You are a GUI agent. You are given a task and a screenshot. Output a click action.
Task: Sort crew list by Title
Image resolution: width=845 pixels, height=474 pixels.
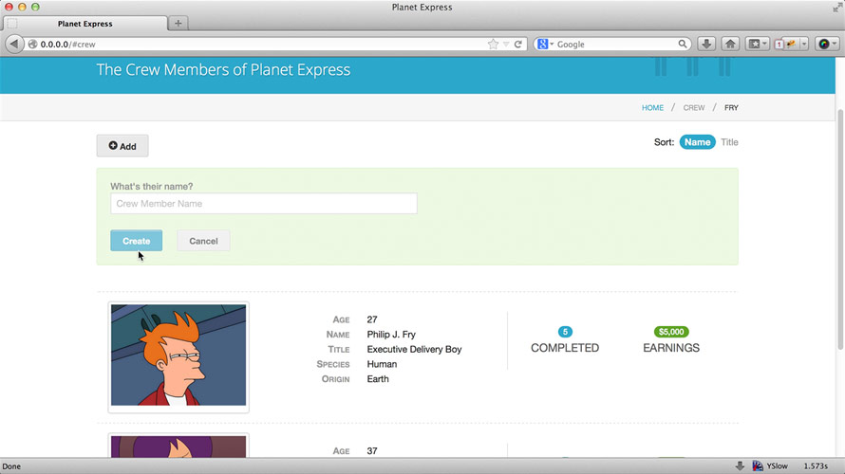click(729, 142)
